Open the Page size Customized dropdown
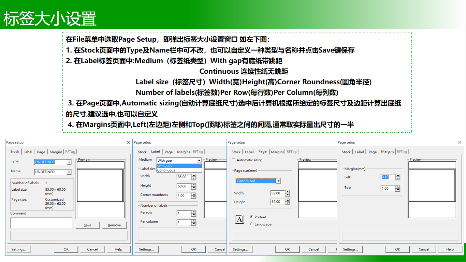The image size is (466, 262). [278, 180]
